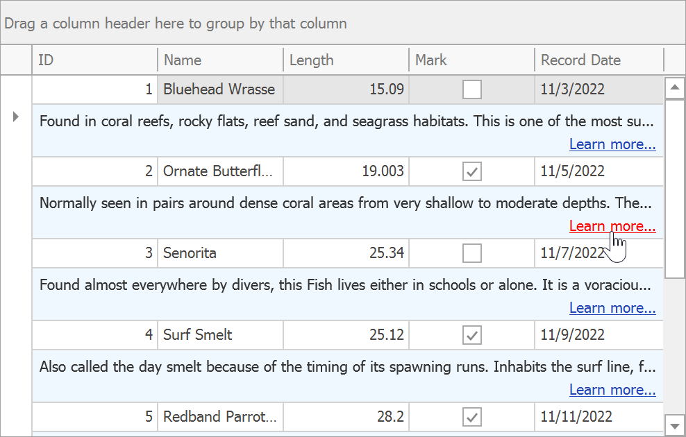This screenshot has height=437, width=686.
Task: Click the Senorita name cell
Action: pyautogui.click(x=220, y=253)
